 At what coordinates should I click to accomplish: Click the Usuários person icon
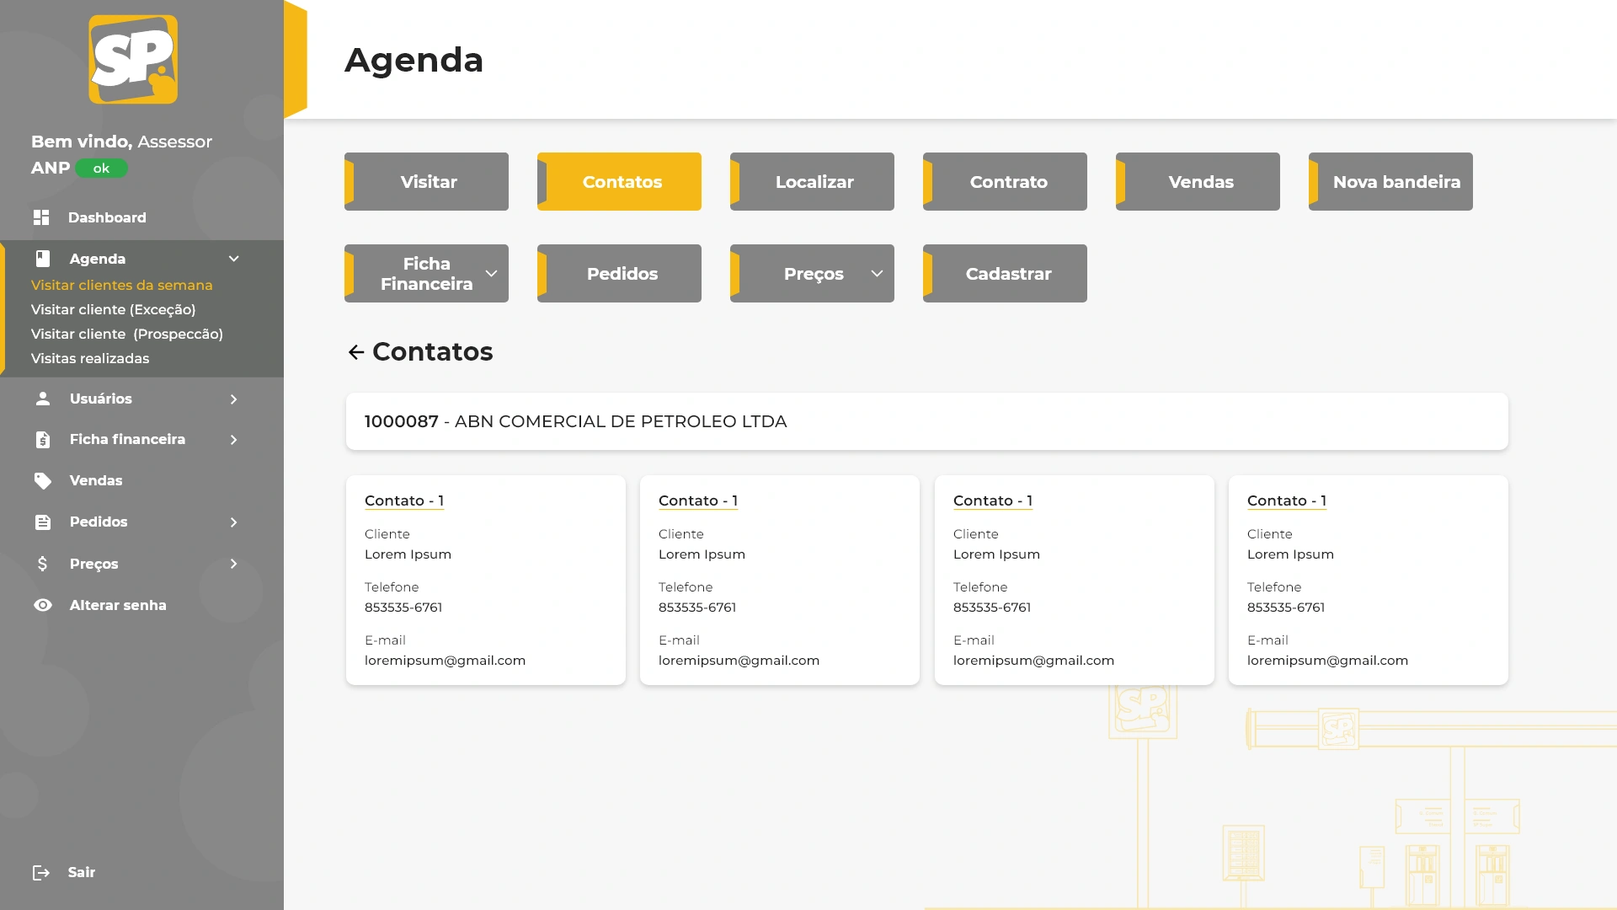point(43,399)
